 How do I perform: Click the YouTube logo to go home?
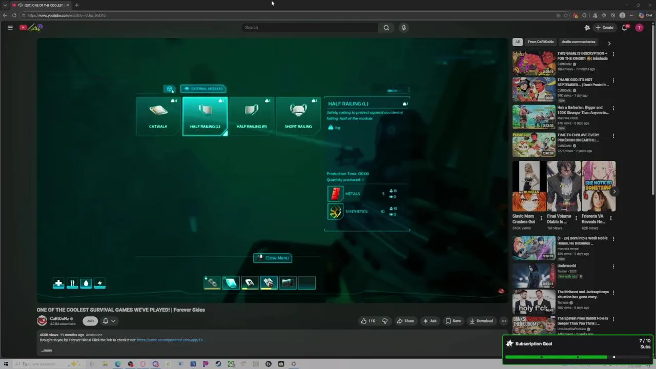31,28
